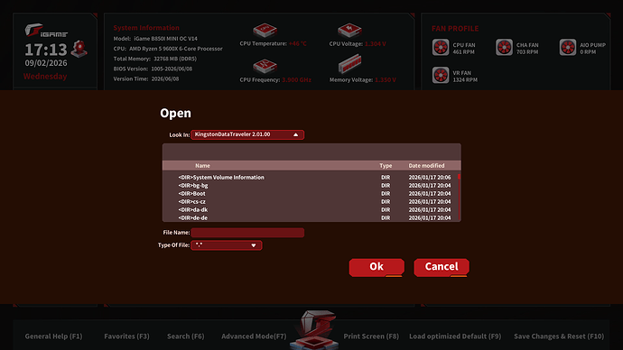Click the date 09/02/2026
Viewport: 623px width, 350px height.
46,63
